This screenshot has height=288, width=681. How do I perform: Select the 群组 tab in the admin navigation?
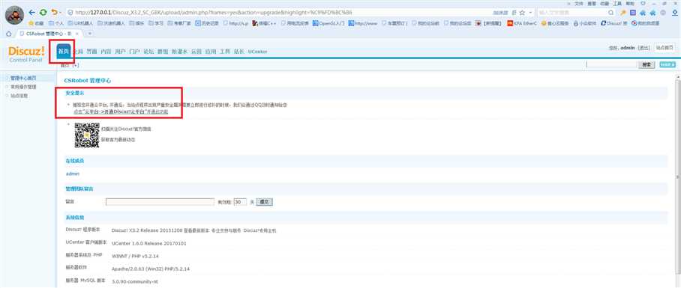pos(163,52)
